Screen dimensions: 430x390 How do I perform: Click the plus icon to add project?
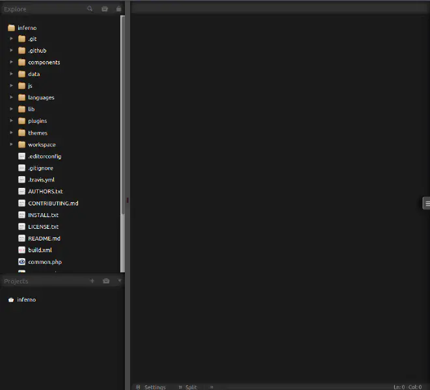(x=92, y=281)
